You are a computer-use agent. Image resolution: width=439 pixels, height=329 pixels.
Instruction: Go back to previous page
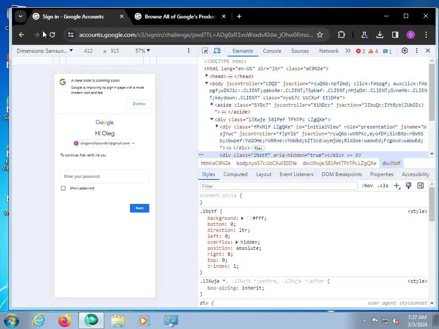(21, 35)
